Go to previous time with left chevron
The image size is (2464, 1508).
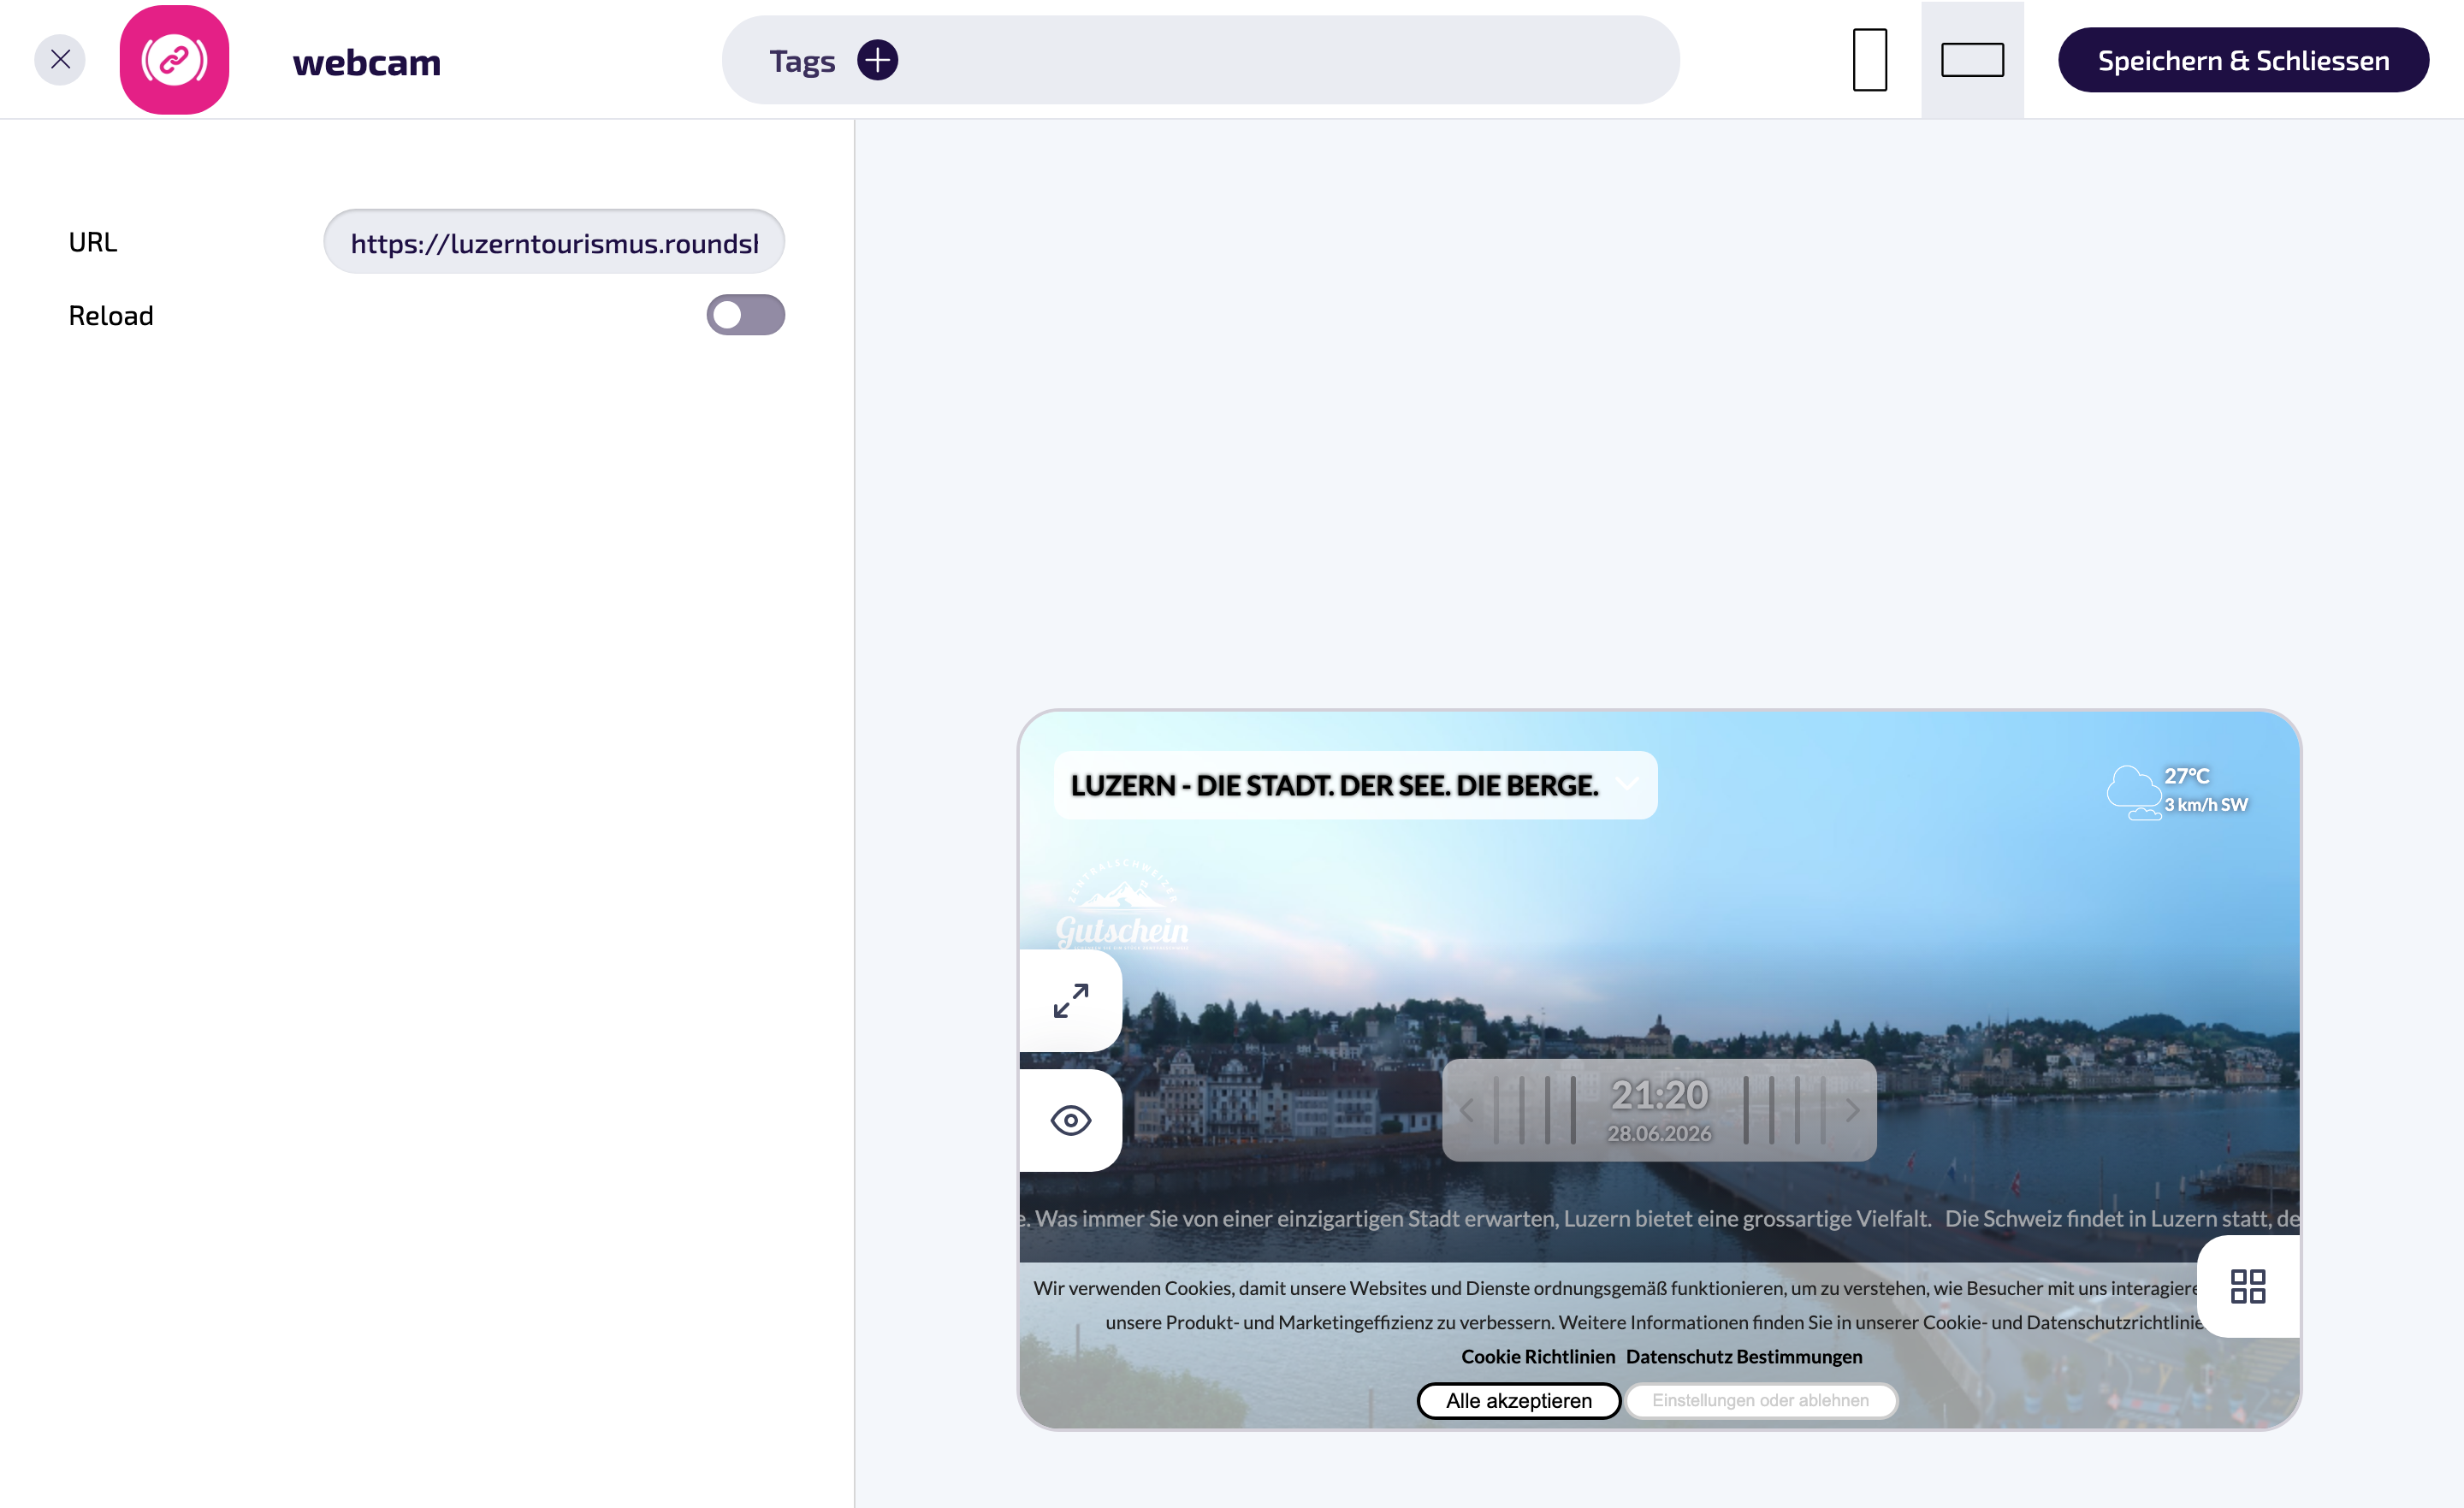click(x=1467, y=1110)
